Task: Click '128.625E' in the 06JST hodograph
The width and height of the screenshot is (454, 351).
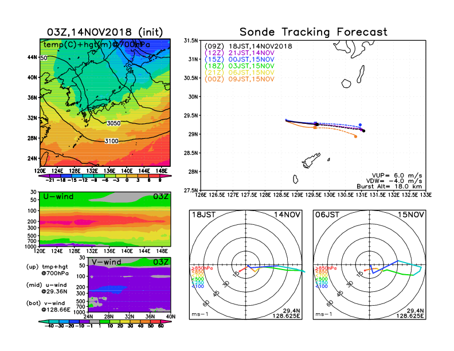Action: click(410, 316)
